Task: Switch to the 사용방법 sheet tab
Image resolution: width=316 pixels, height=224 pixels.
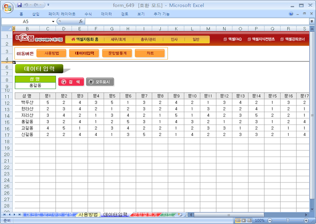Action: pos(88,215)
